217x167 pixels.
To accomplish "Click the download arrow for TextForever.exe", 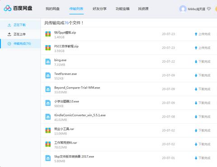I will 196,75.
